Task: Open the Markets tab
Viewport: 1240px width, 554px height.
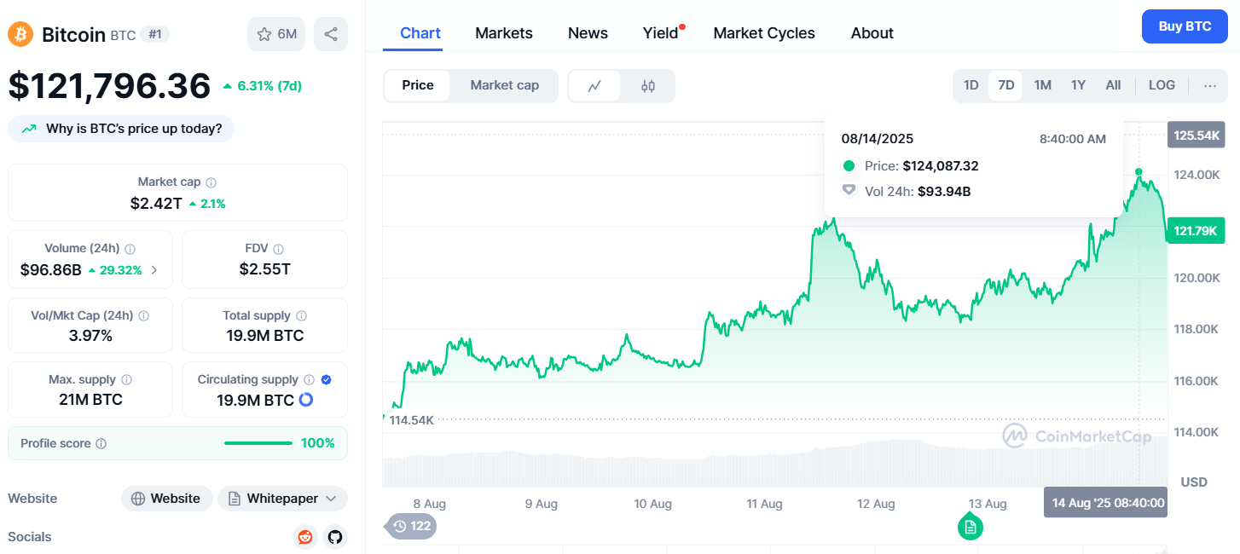Action: (x=504, y=33)
